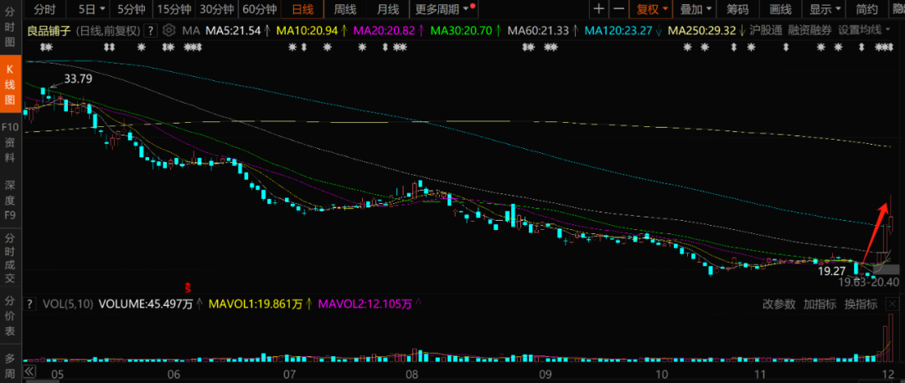Open the 显示 dropdown

point(825,8)
